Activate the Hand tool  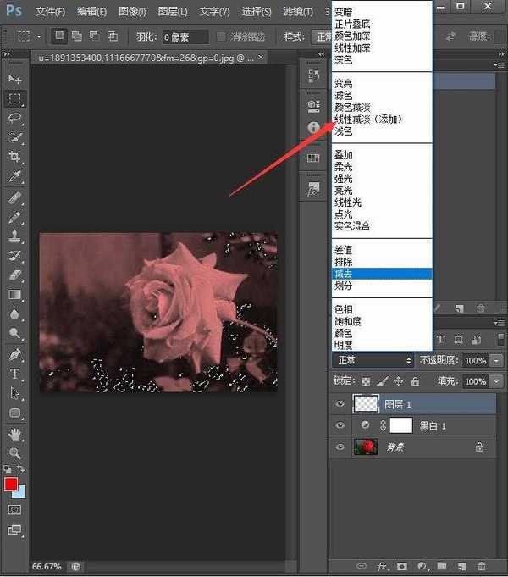[x=15, y=433]
